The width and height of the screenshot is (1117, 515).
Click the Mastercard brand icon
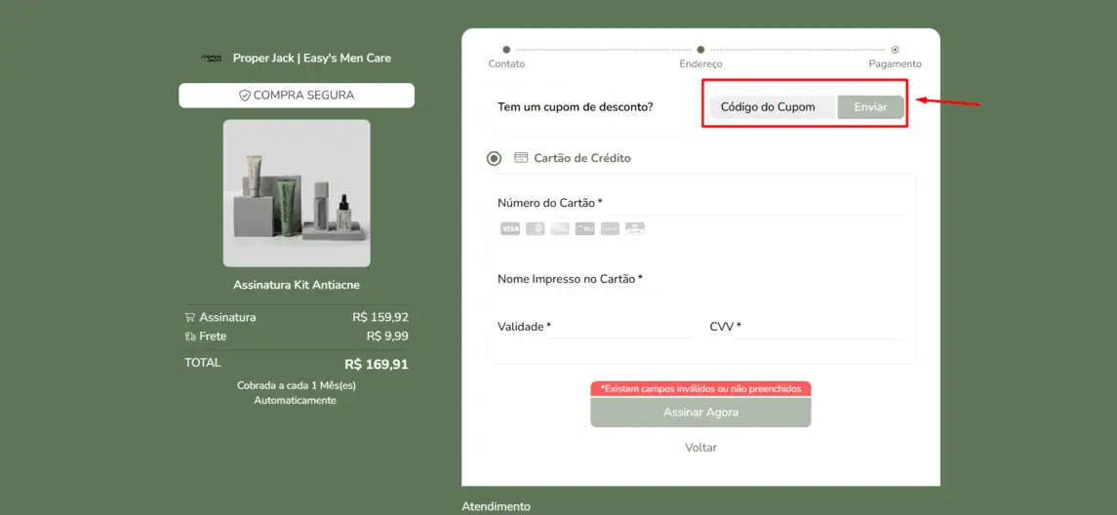click(535, 228)
